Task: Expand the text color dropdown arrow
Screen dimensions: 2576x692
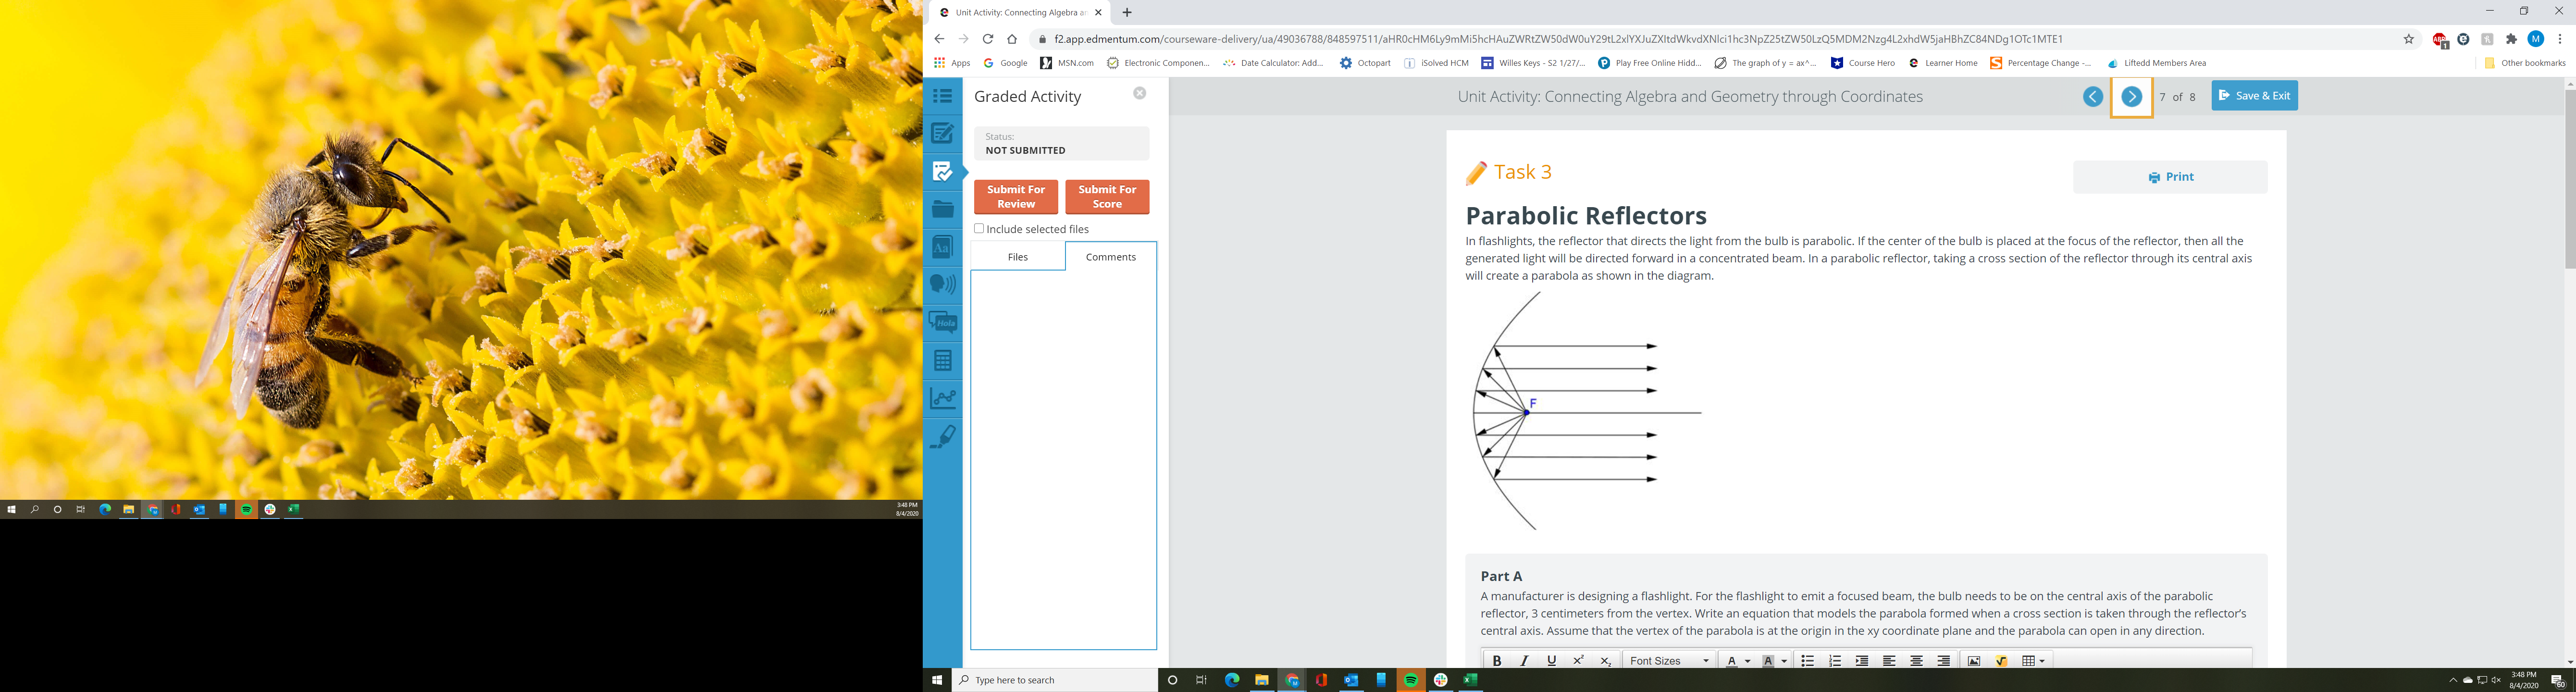Action: tap(1747, 661)
